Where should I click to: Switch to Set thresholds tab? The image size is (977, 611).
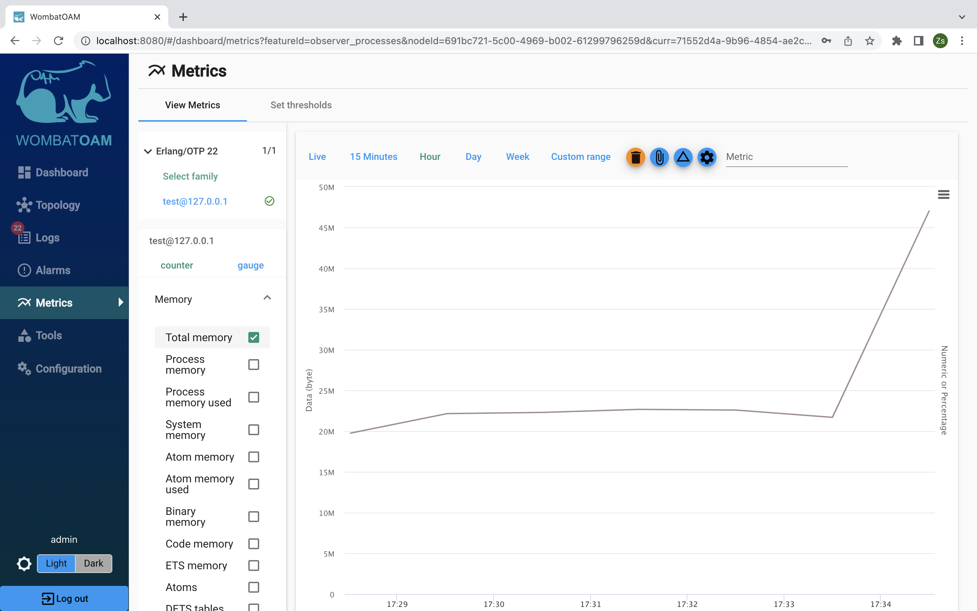coord(301,105)
